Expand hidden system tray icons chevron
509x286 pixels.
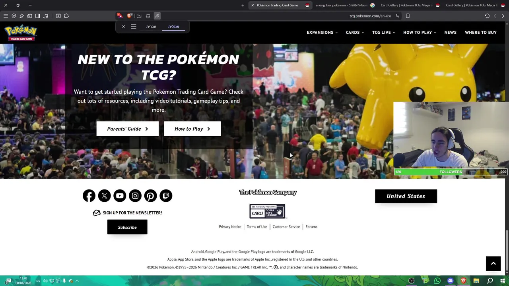coord(77,281)
